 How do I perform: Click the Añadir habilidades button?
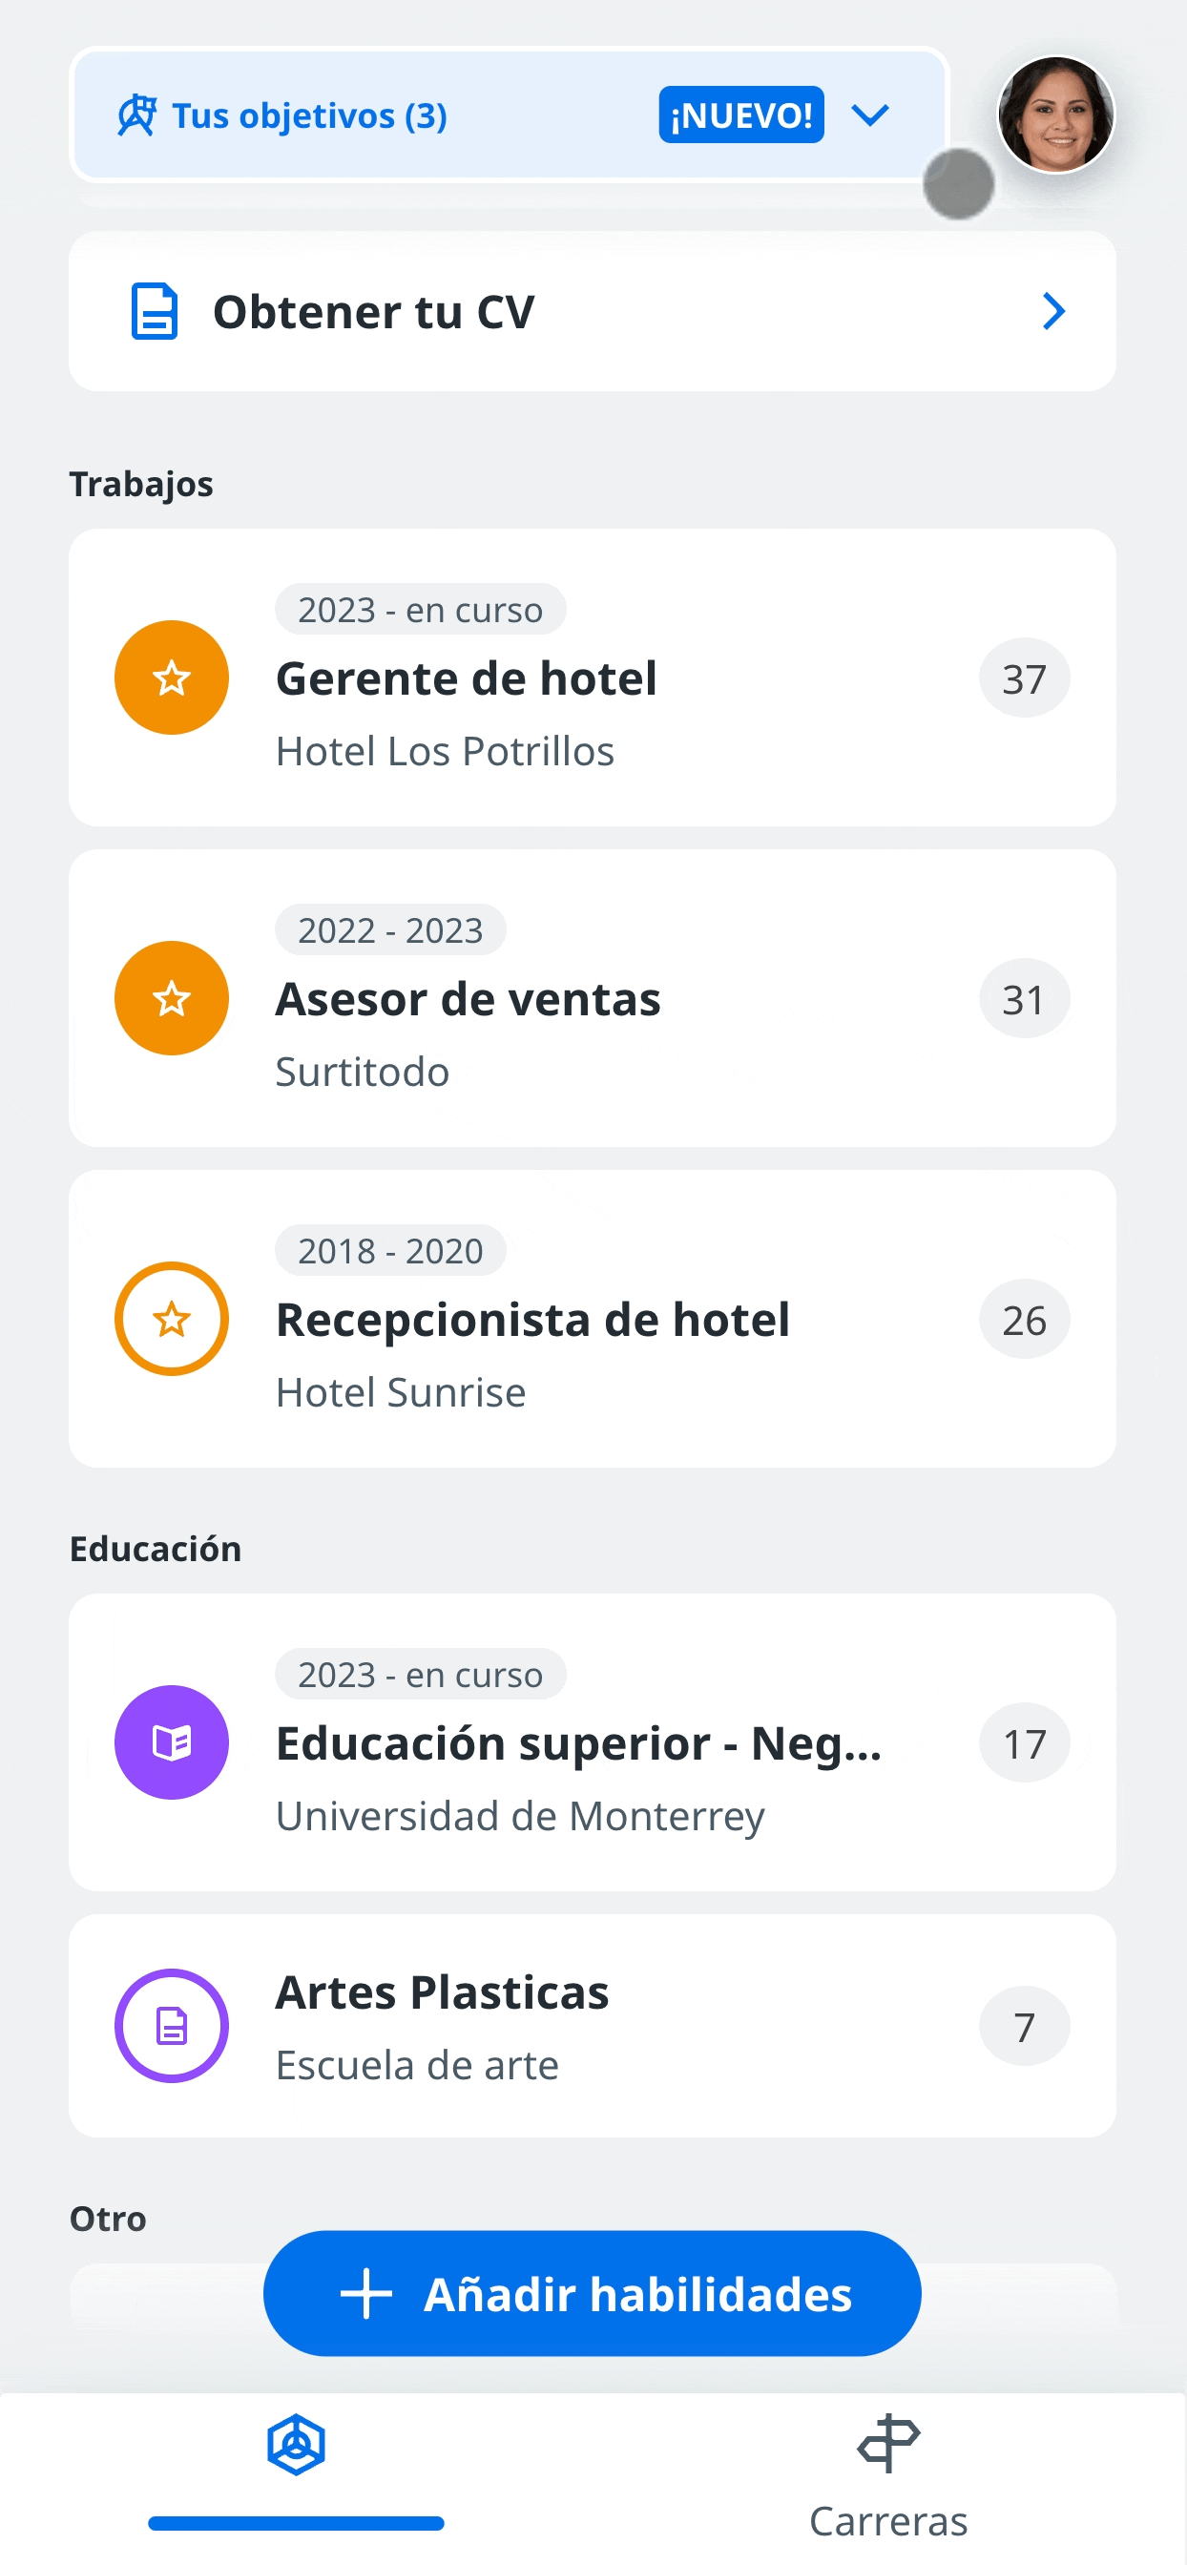593,2294
